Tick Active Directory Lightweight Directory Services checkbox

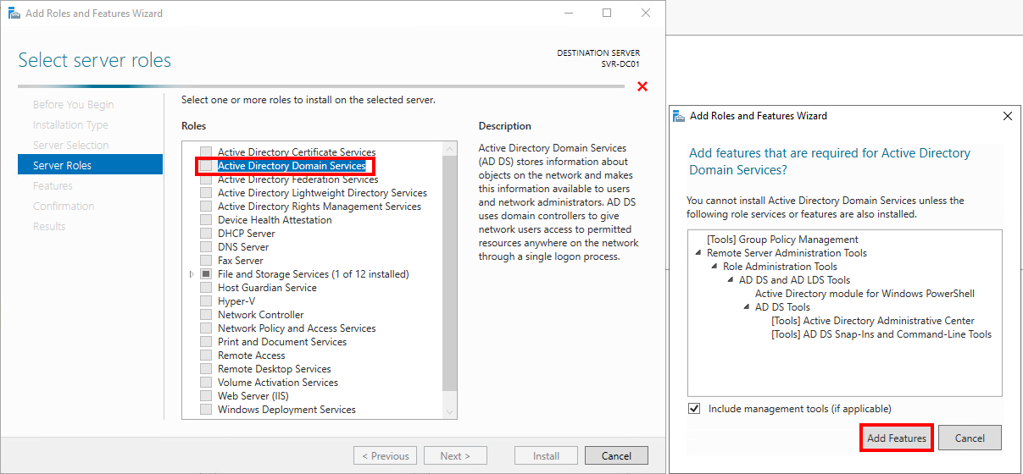[x=206, y=193]
